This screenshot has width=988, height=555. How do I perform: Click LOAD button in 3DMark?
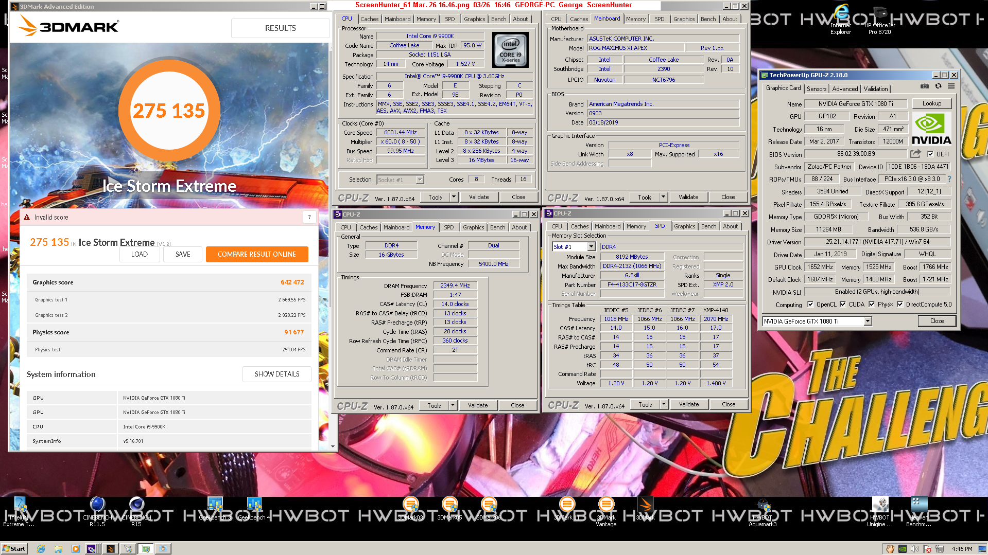click(139, 254)
